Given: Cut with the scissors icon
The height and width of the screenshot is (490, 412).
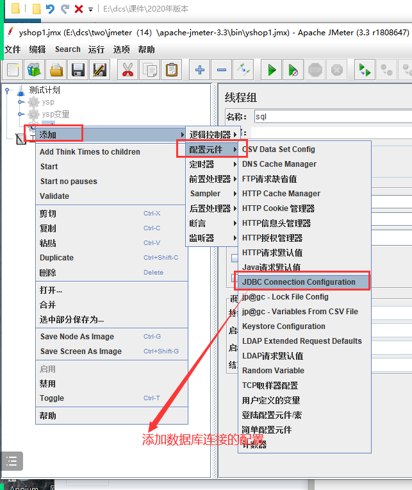Looking at the screenshot, I should (128, 70).
